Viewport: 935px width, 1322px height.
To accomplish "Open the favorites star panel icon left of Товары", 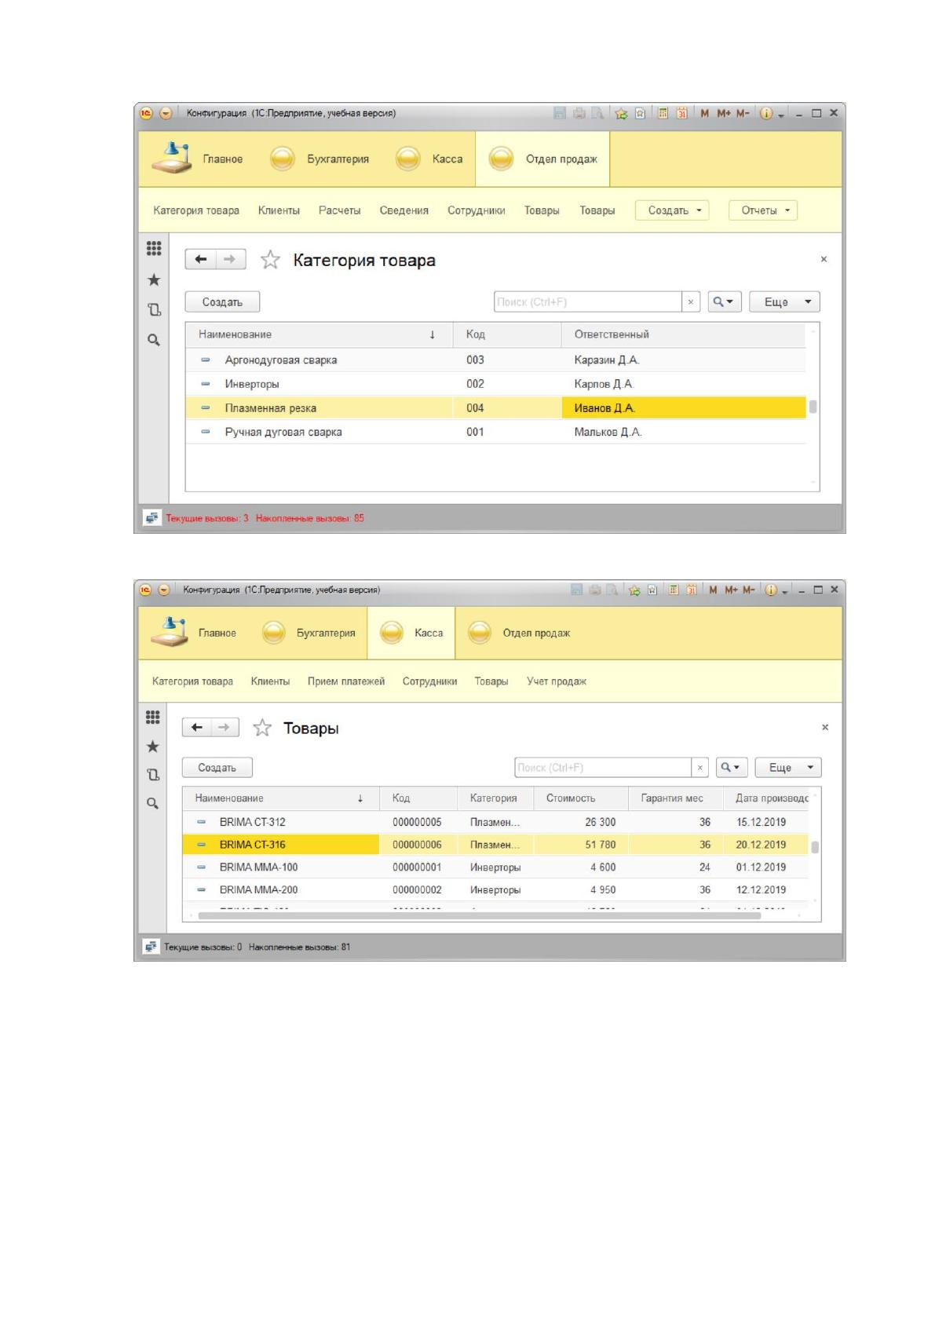I will pos(153,747).
